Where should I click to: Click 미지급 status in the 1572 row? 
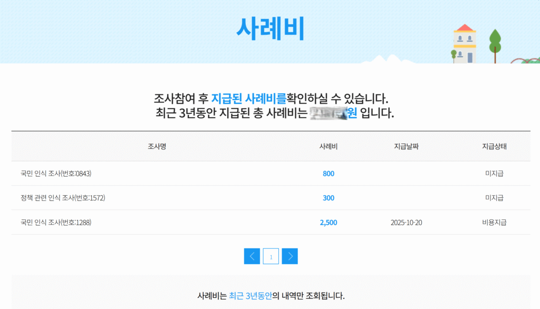494,198
